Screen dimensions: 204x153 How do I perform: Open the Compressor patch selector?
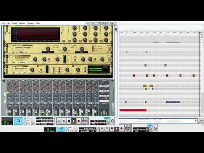(21, 62)
